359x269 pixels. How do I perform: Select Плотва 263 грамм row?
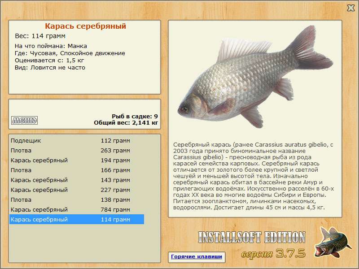coord(77,151)
